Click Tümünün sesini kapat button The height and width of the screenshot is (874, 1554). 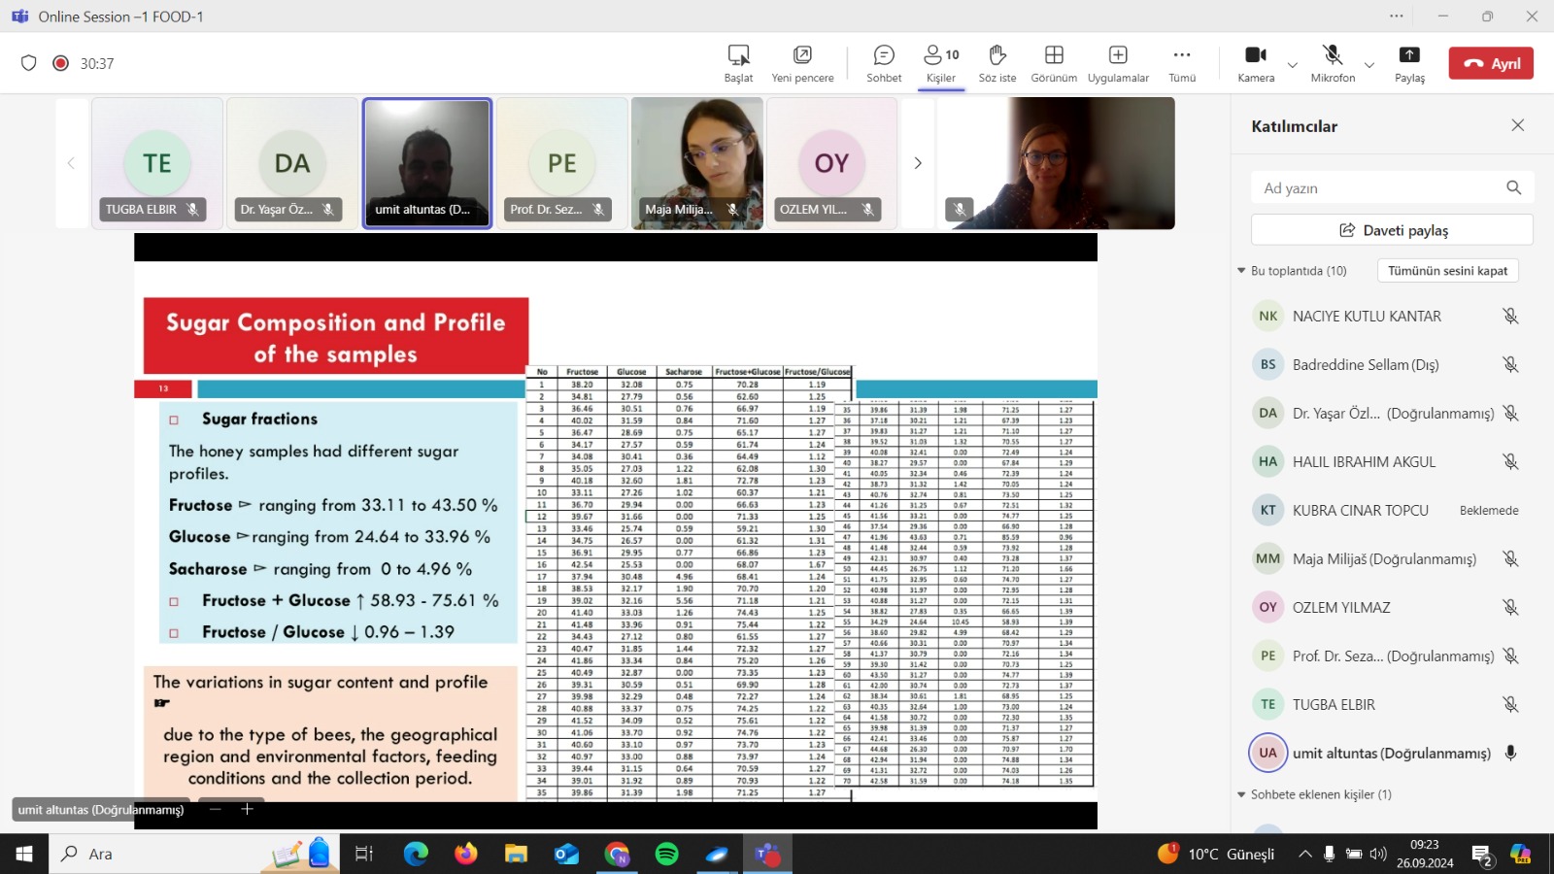[x=1447, y=271]
